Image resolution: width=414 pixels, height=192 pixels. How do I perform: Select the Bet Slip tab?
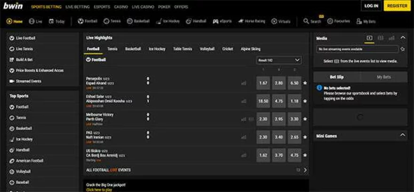[337, 77]
